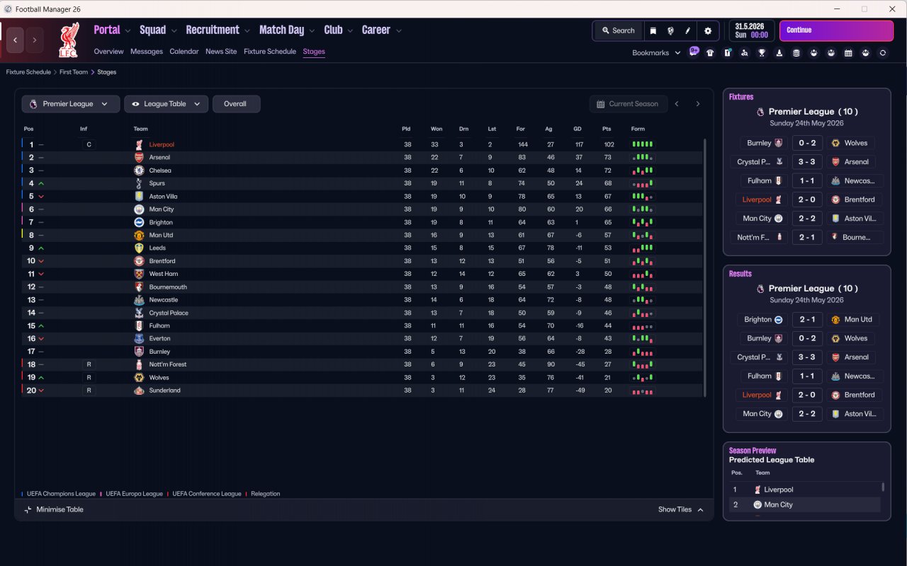Click the shirt bookmark icon
This screenshot has width=907, height=566.
[x=710, y=53]
